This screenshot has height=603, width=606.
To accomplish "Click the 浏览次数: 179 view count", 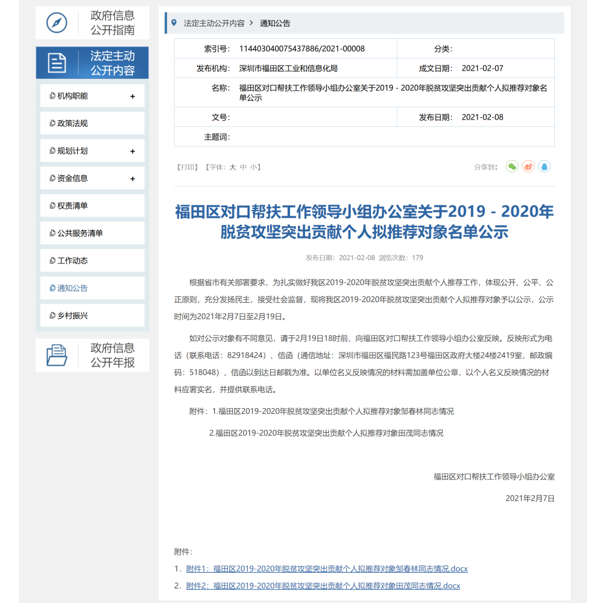I will click(x=401, y=258).
